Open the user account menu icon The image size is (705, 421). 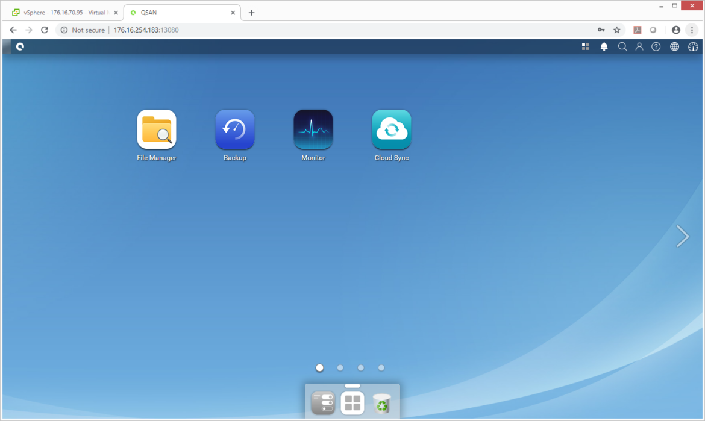639,46
